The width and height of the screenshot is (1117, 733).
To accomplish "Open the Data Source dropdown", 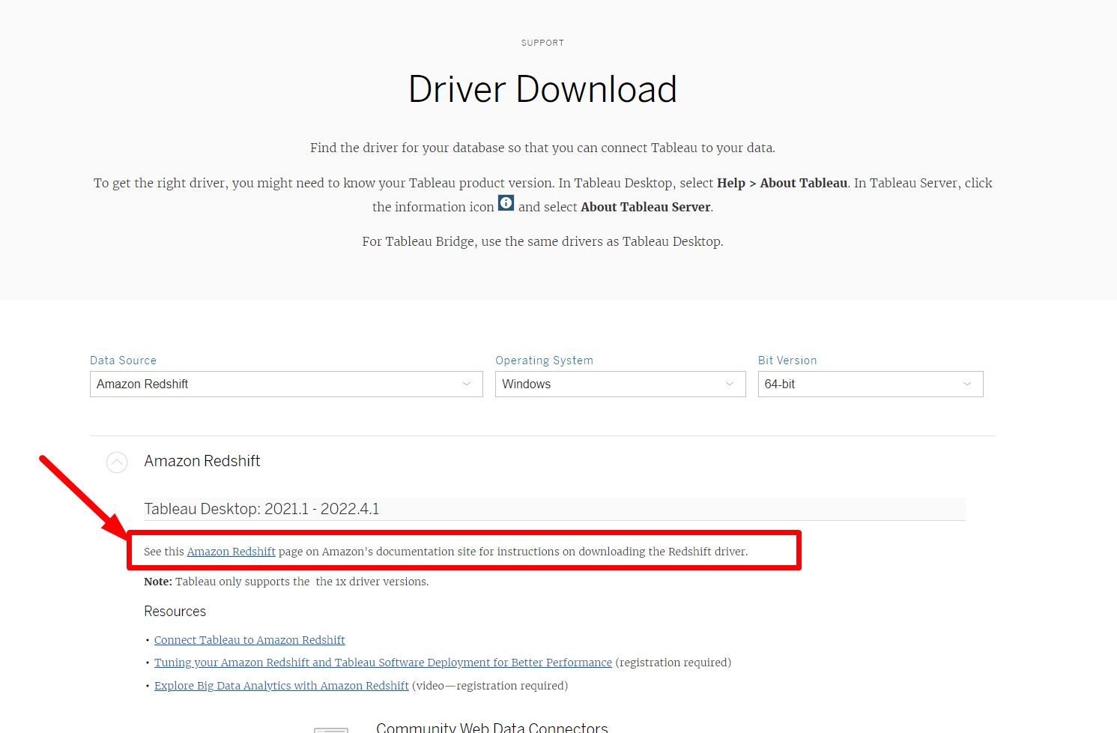I will [x=286, y=384].
